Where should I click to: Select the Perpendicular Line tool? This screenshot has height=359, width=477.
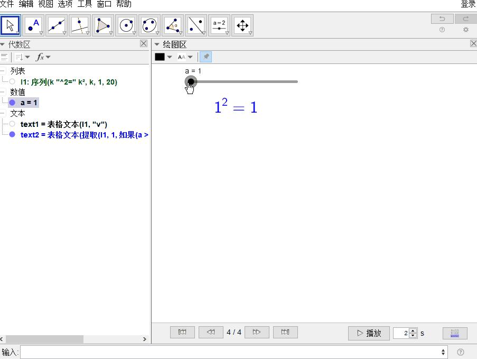pos(80,25)
